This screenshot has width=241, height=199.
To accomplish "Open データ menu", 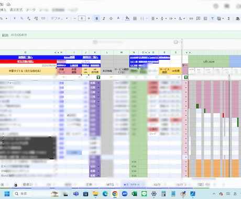I will tap(31, 10).
